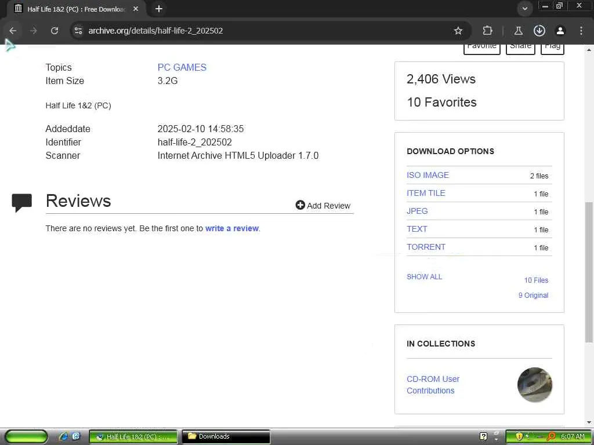This screenshot has width=594, height=445.
Task: Open the 9 Original link
Action: pos(533,296)
